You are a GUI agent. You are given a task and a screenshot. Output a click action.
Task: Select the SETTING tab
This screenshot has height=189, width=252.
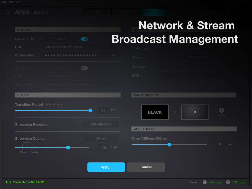point(154,12)
